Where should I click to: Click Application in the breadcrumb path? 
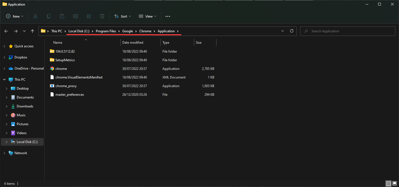[166, 31]
